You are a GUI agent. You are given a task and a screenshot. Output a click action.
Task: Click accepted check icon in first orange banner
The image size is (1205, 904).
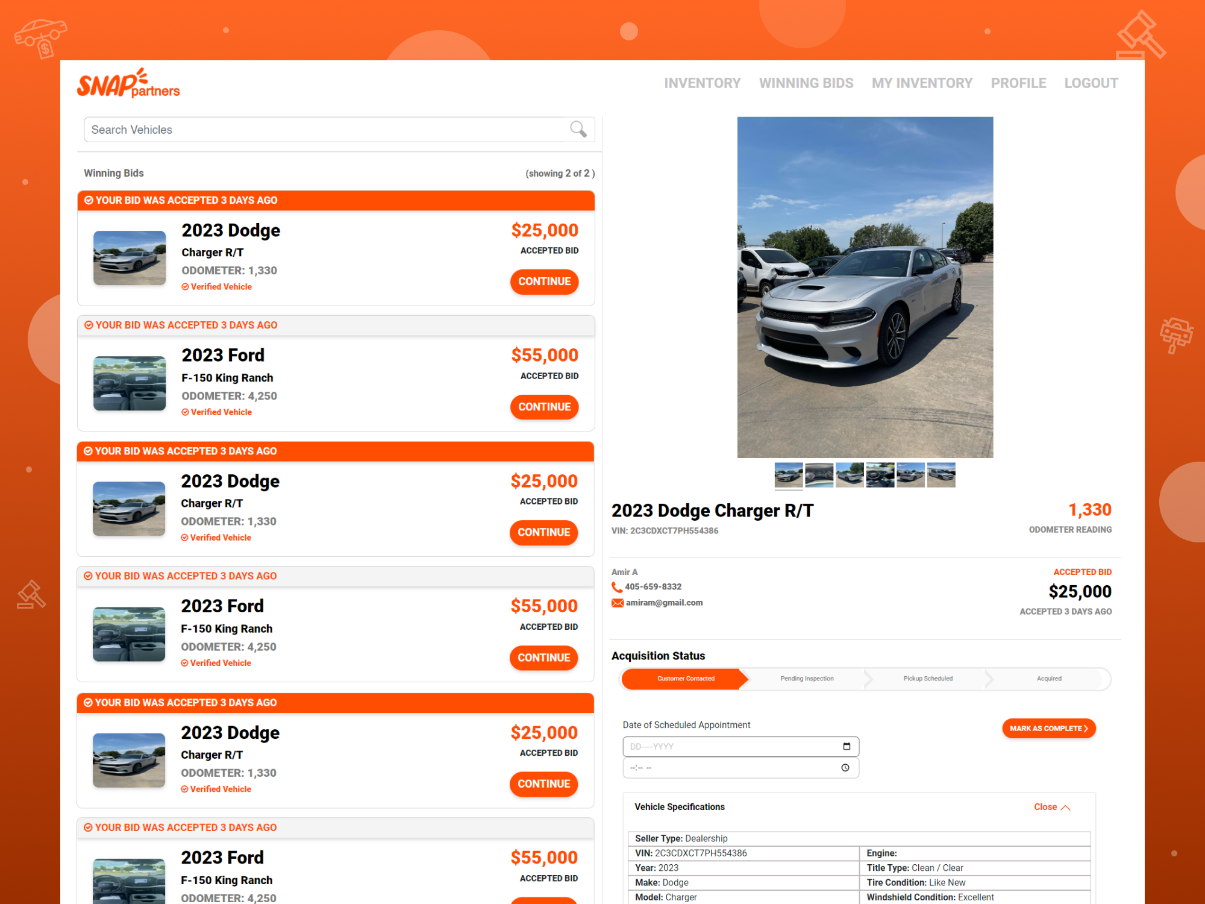tap(89, 200)
